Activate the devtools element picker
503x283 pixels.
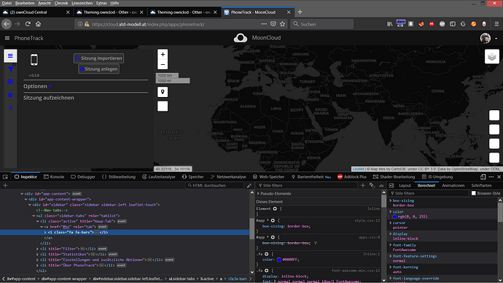(x=5, y=177)
